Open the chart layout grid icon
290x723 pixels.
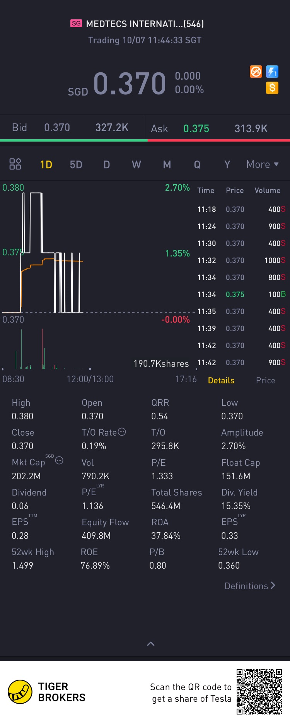(15, 164)
